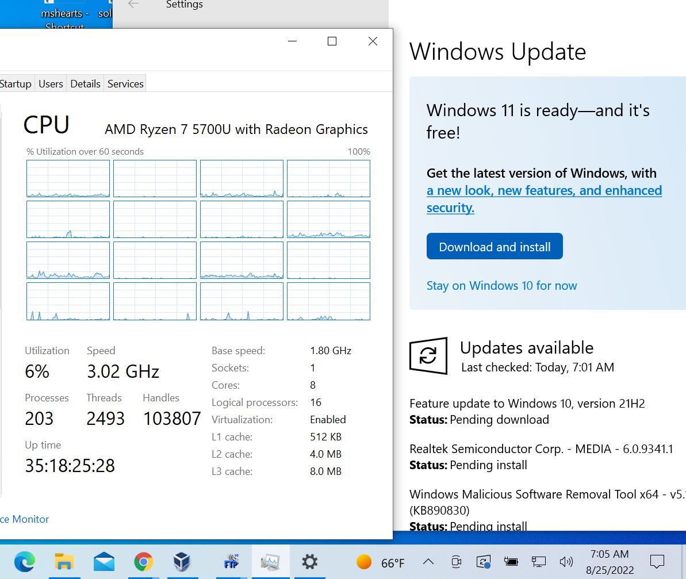Click Feature update to Windows 10, version 21H2
The image size is (686, 579).
tap(527, 403)
